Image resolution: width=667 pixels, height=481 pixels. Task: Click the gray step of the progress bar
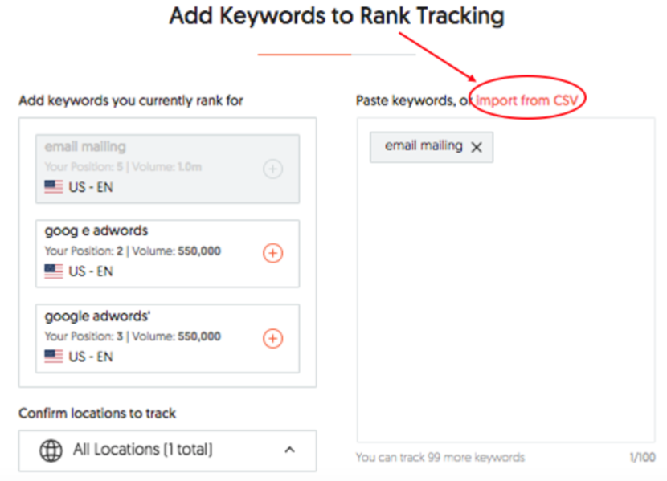[x=383, y=55]
